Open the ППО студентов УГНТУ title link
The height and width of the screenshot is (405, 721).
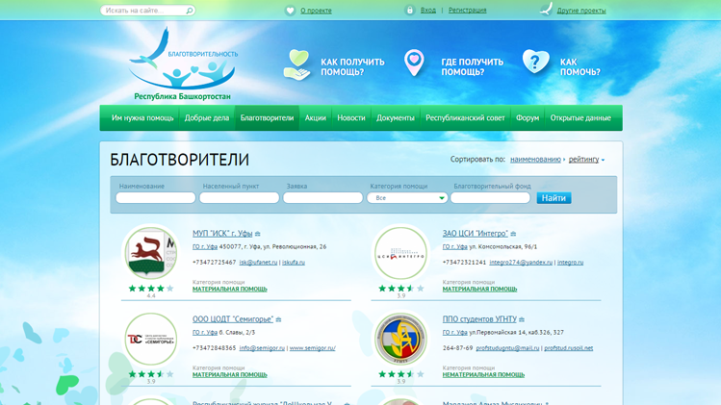point(479,319)
